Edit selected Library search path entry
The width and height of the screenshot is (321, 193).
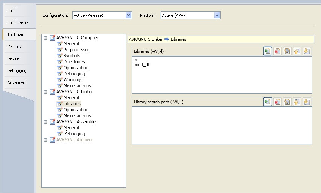[287, 102]
